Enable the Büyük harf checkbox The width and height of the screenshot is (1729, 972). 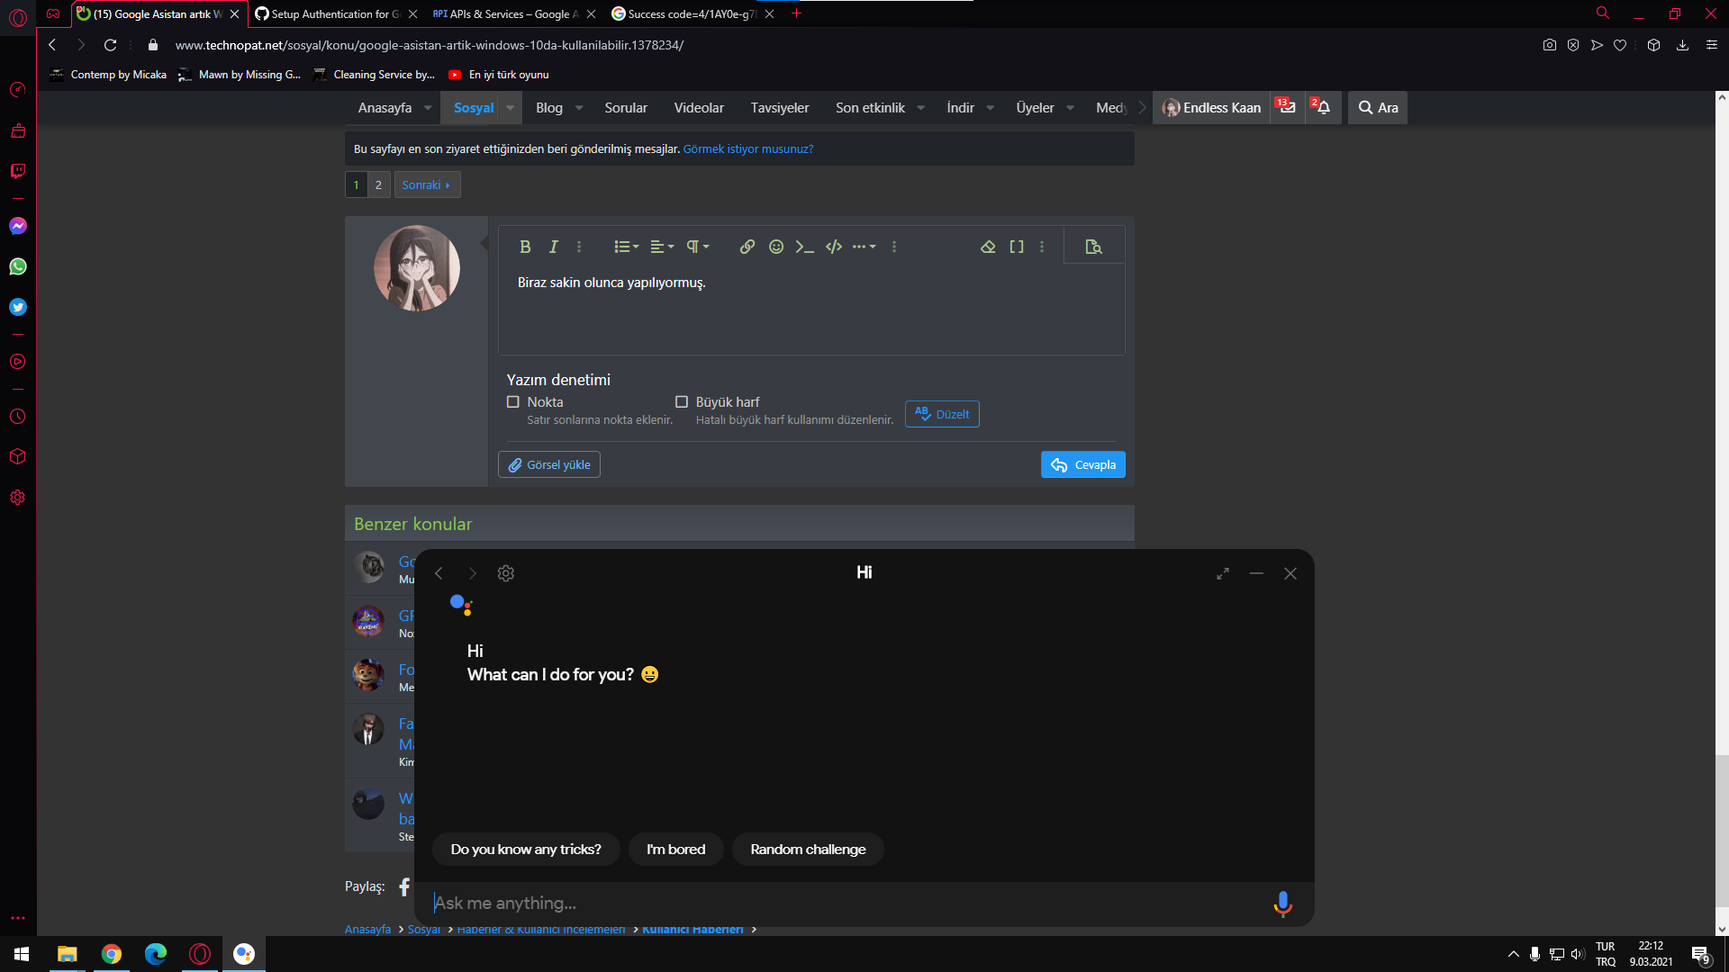pyautogui.click(x=682, y=402)
